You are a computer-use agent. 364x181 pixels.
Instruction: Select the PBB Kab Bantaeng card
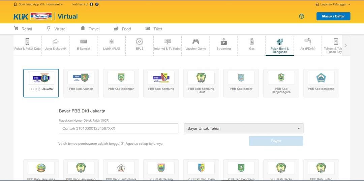coord(321,83)
